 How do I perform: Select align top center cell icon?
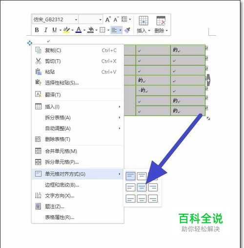pos(142,176)
